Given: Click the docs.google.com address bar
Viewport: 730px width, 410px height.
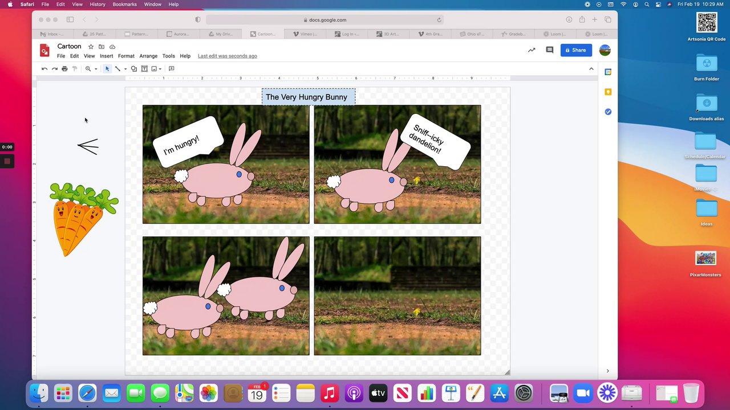Looking at the screenshot, I should click(325, 20).
